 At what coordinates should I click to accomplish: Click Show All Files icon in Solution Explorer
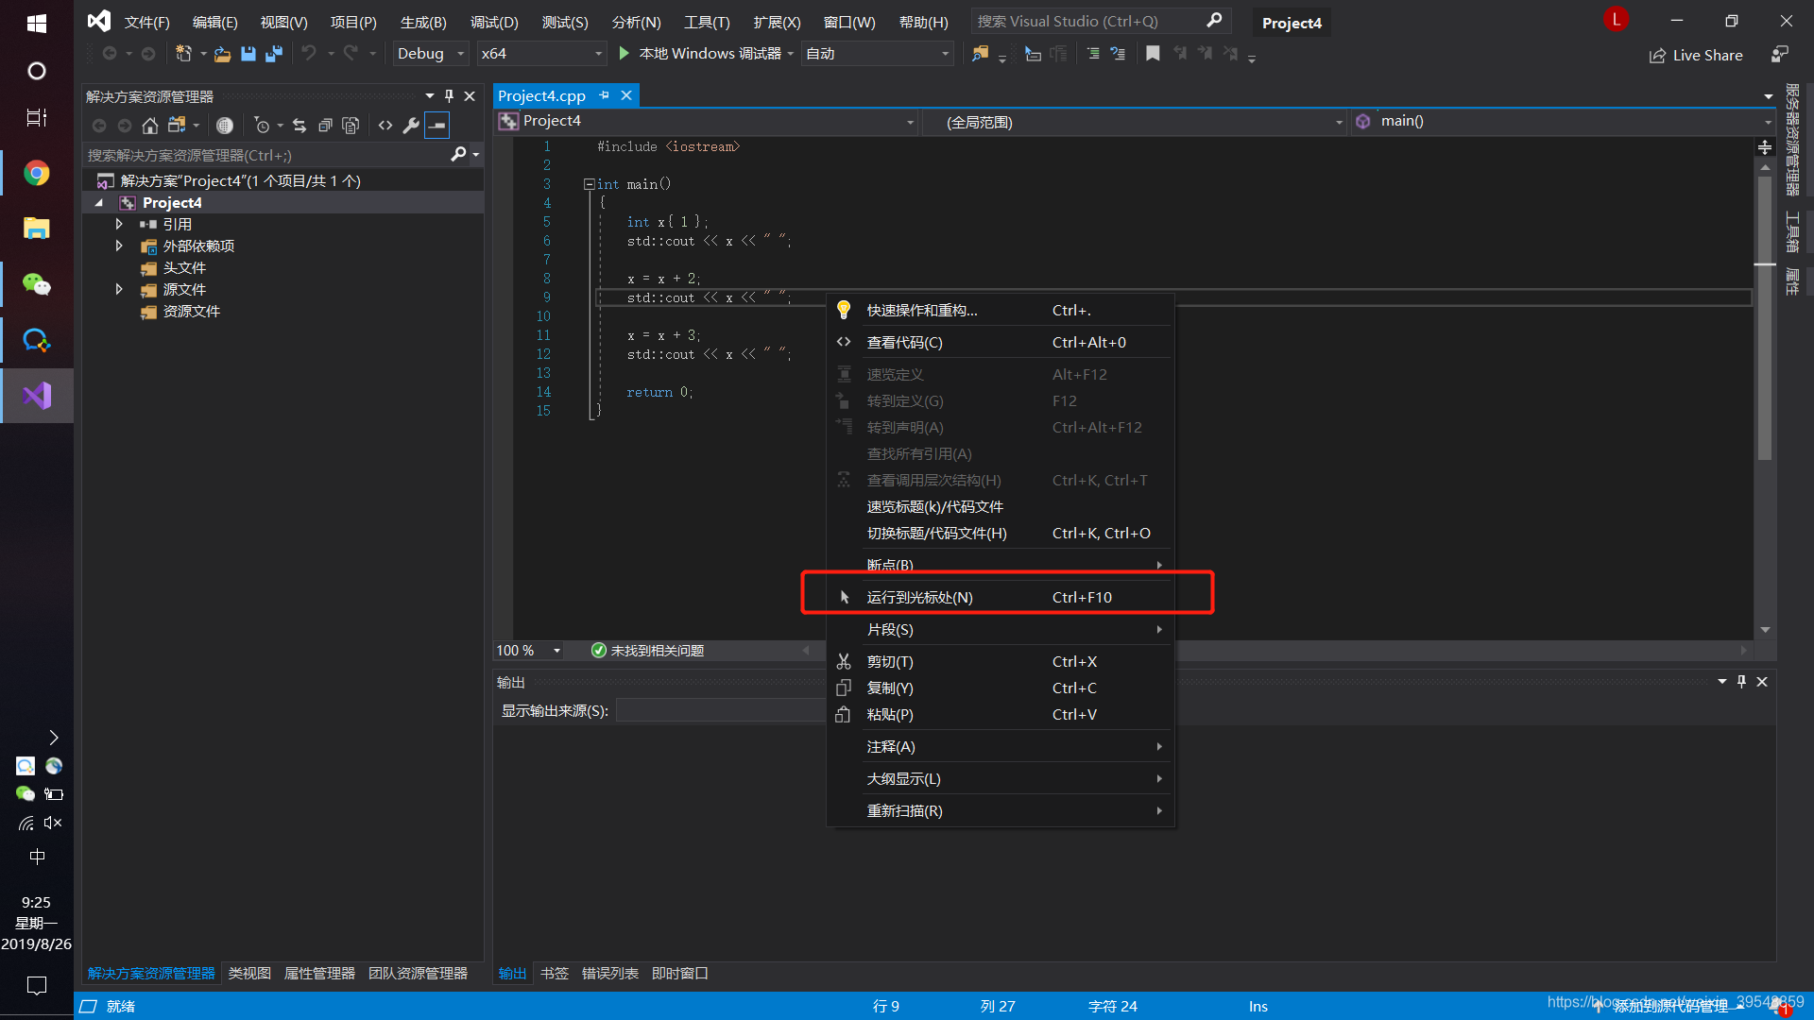(x=351, y=125)
